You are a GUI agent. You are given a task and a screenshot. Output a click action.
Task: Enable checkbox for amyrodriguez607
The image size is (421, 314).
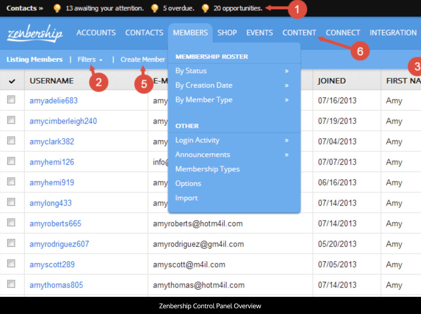(11, 243)
